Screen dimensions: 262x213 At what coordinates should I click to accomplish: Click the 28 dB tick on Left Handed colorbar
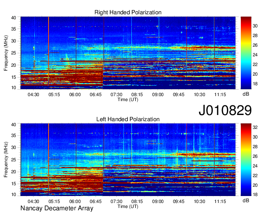tap(255, 147)
